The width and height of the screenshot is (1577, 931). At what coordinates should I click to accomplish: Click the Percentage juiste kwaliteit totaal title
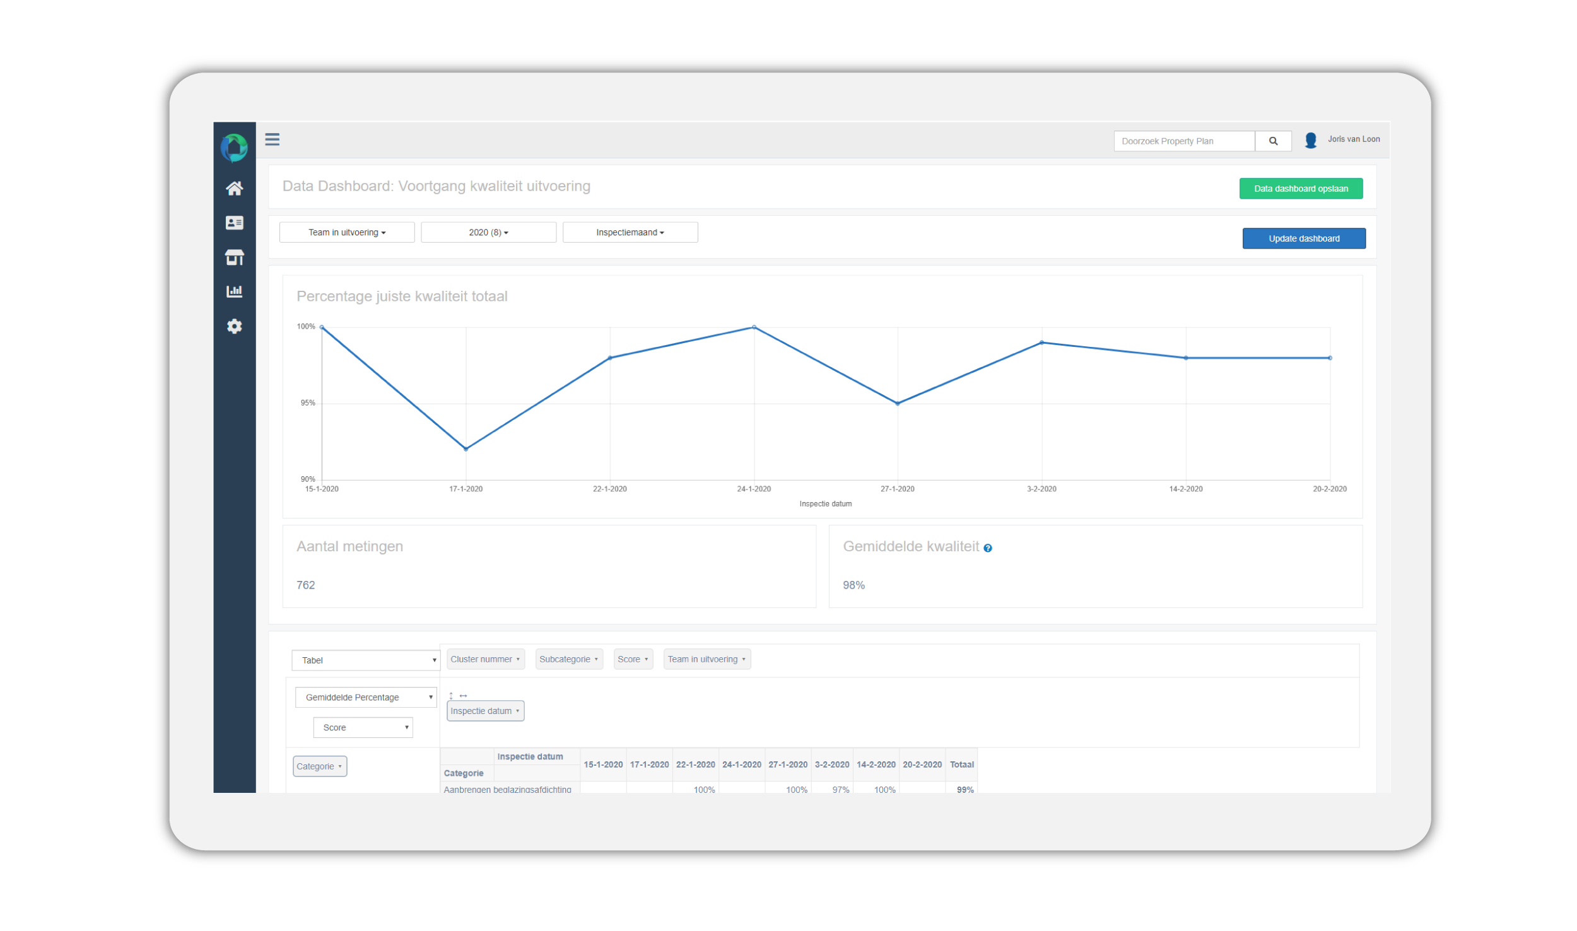402,296
